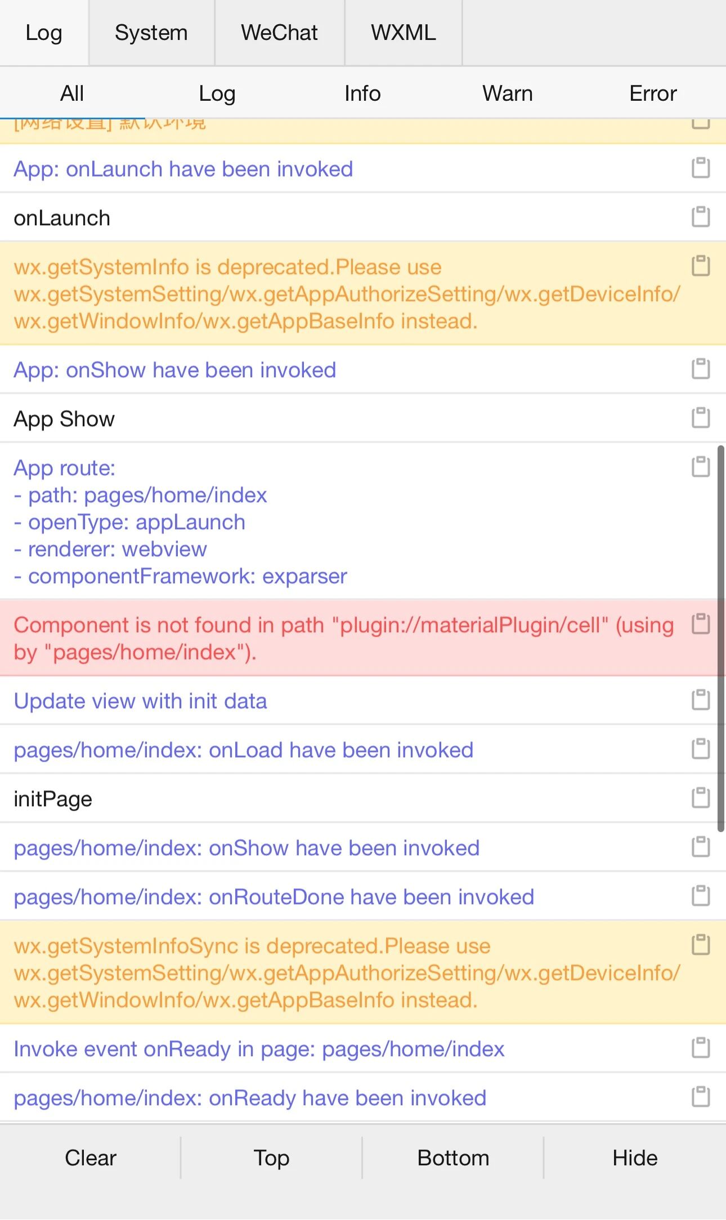Viewport: 726px width, 1220px height.
Task: Copy the plain 'onLaunch' log line
Action: (701, 217)
